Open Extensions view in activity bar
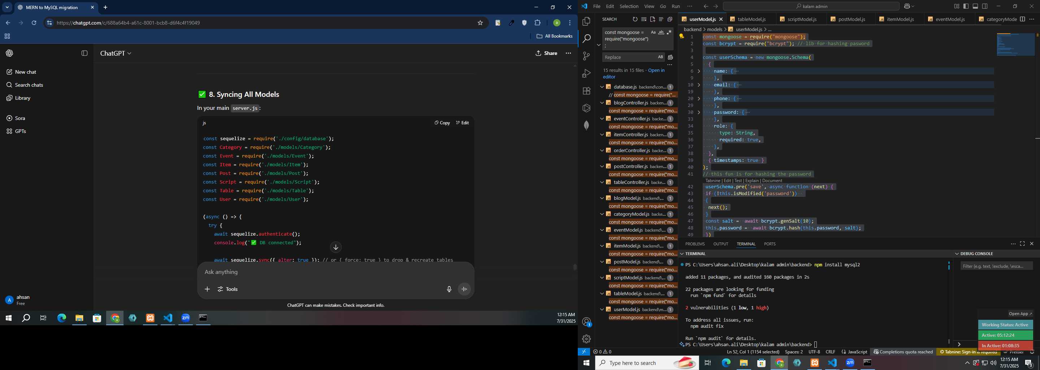Screen dimensions: 1040x370 586,91
